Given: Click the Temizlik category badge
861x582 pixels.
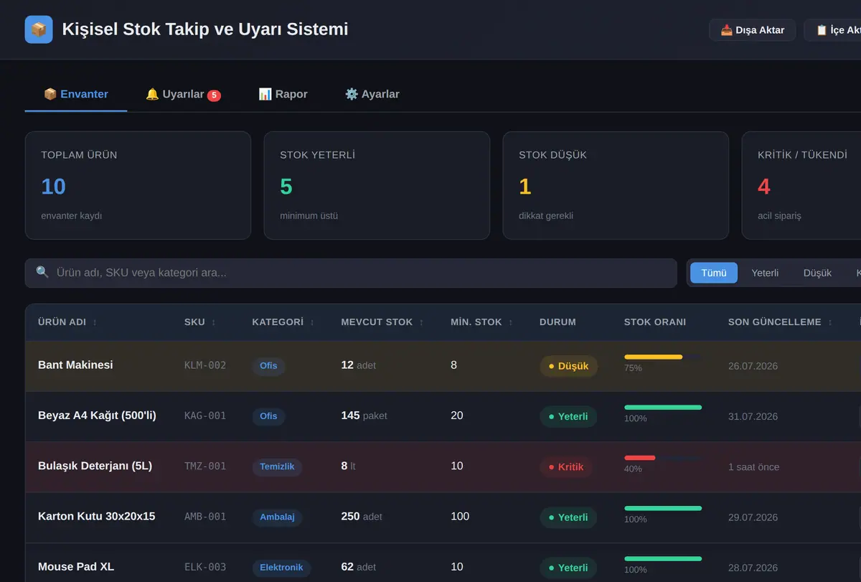Looking at the screenshot, I should coord(277,466).
